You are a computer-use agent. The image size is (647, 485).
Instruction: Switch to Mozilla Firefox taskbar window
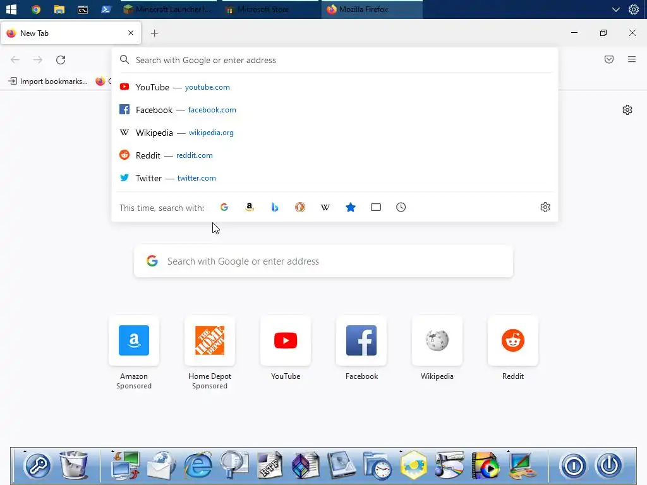[372, 9]
